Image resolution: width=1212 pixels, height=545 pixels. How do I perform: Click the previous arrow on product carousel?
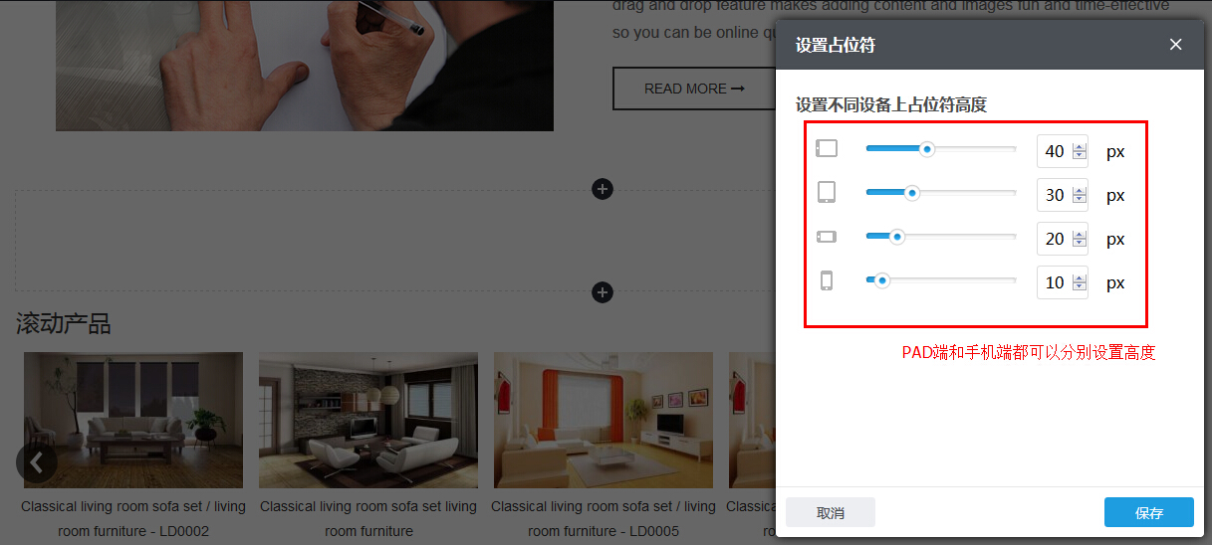37,462
